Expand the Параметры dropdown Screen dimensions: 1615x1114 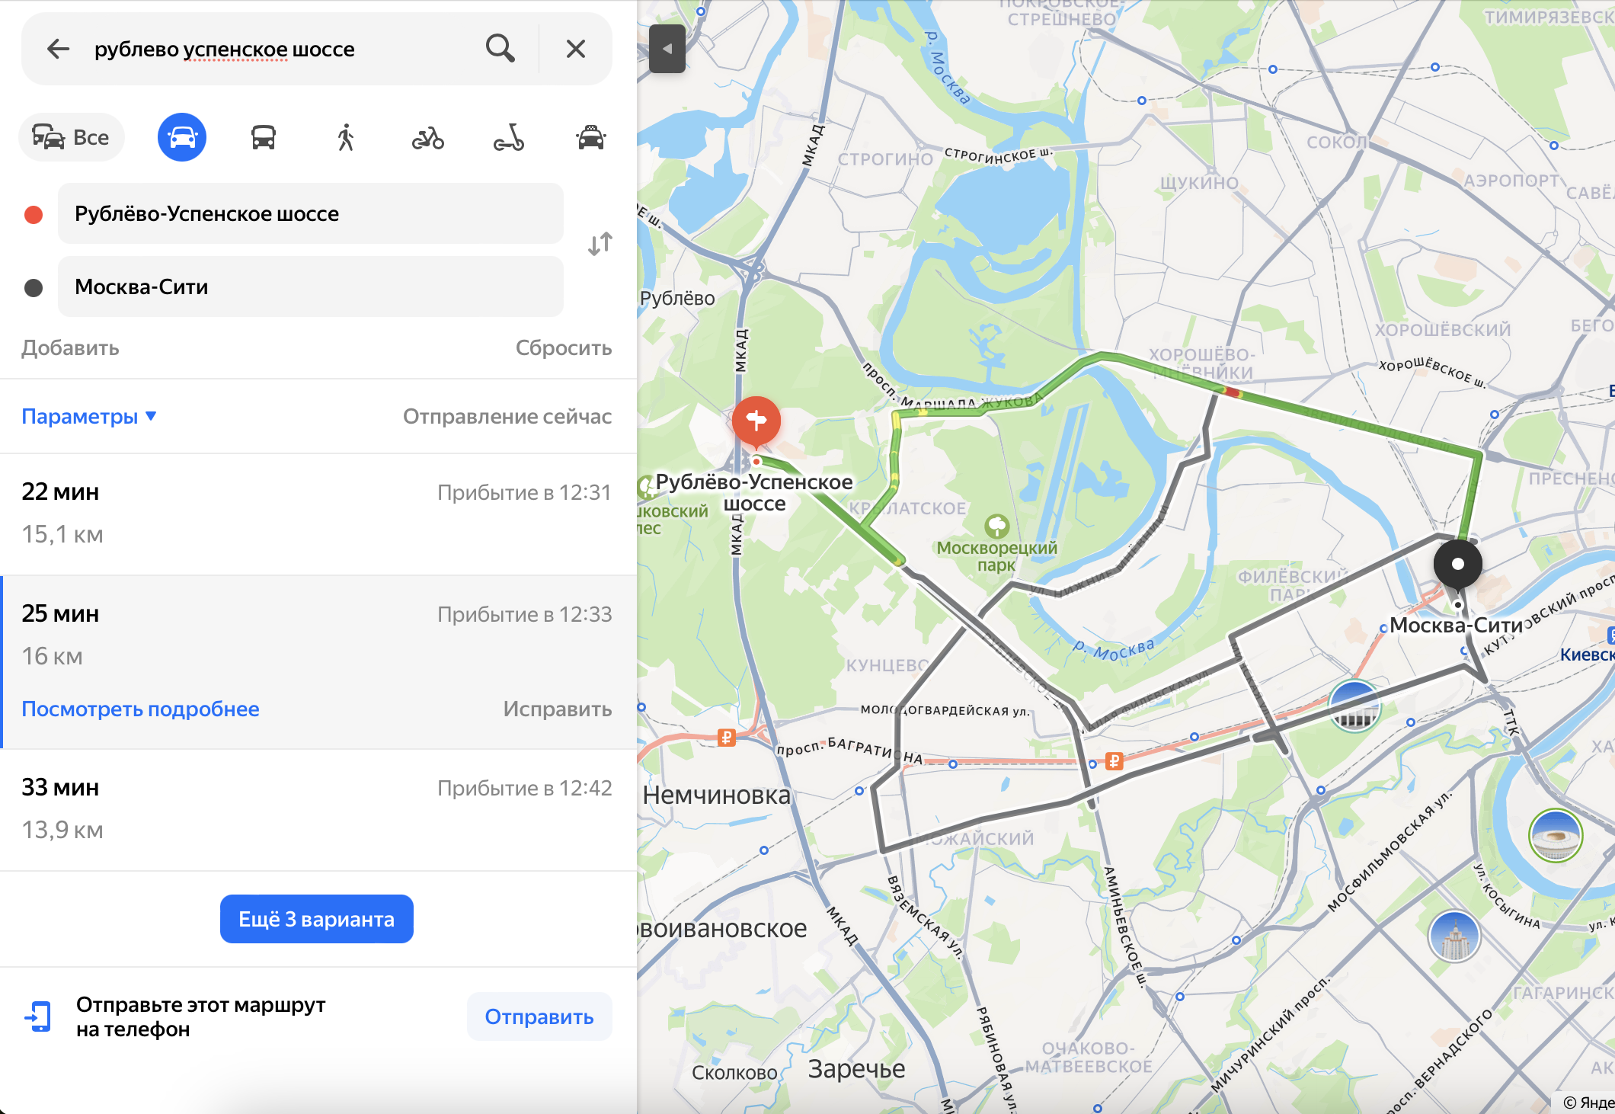pos(89,416)
